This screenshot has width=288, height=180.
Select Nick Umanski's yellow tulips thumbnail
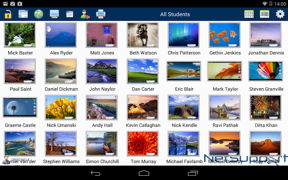click(x=61, y=107)
